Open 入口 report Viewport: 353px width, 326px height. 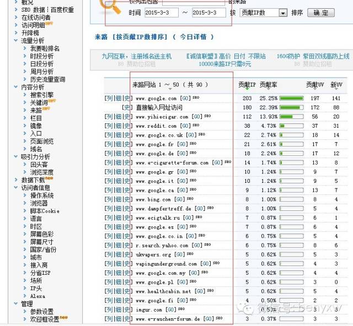point(36,134)
